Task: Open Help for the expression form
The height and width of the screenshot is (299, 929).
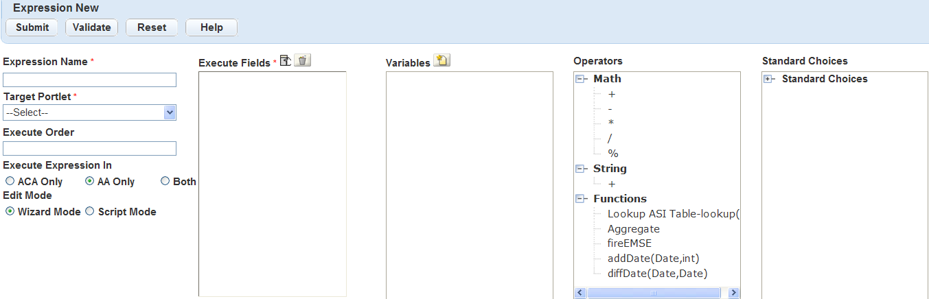Action: click(x=211, y=27)
